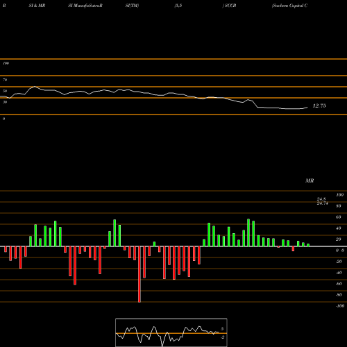Click the end of the white RSI line
Image resolution: width=347 pixels, height=347 pixels.
pos(307,108)
